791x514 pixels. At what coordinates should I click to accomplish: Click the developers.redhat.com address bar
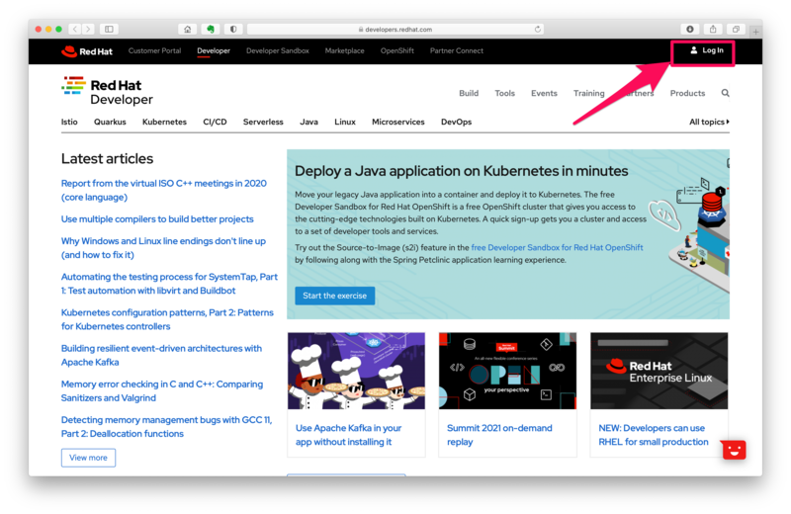coord(395,30)
